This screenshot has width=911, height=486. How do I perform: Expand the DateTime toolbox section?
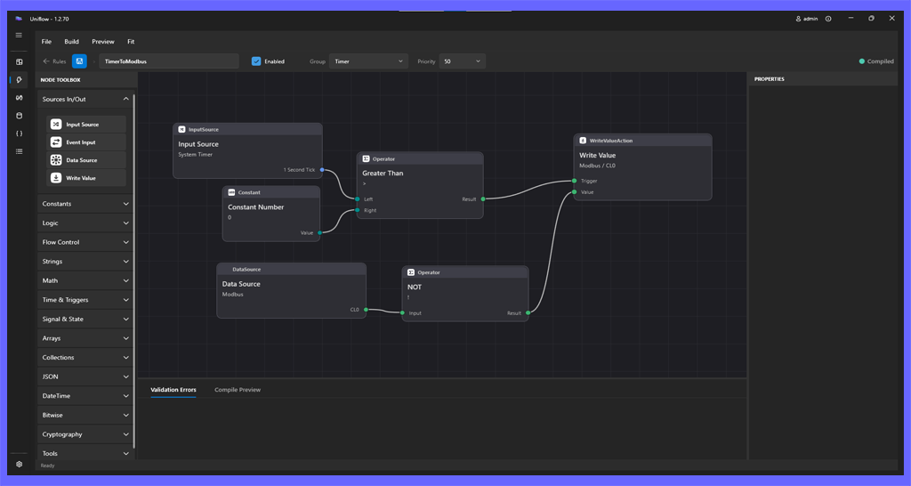tap(85, 396)
